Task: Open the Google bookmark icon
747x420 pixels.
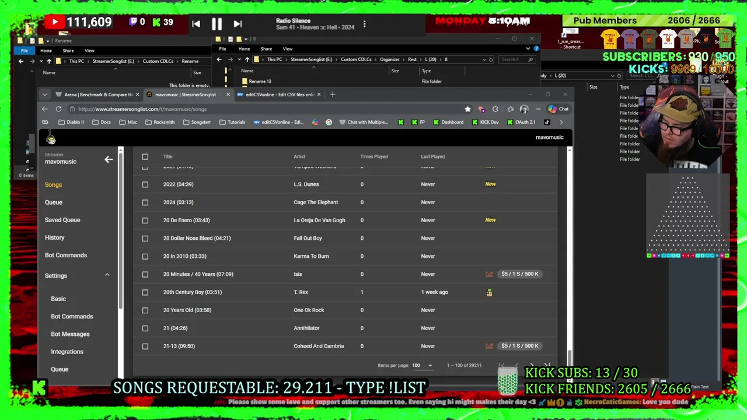Action: click(x=329, y=123)
